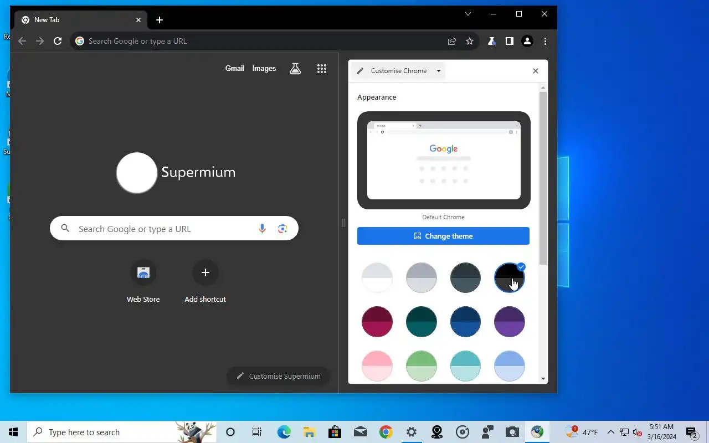The height and width of the screenshot is (443, 709).
Task: Toggle the side panel icon in the toolbar
Action: coord(510,41)
